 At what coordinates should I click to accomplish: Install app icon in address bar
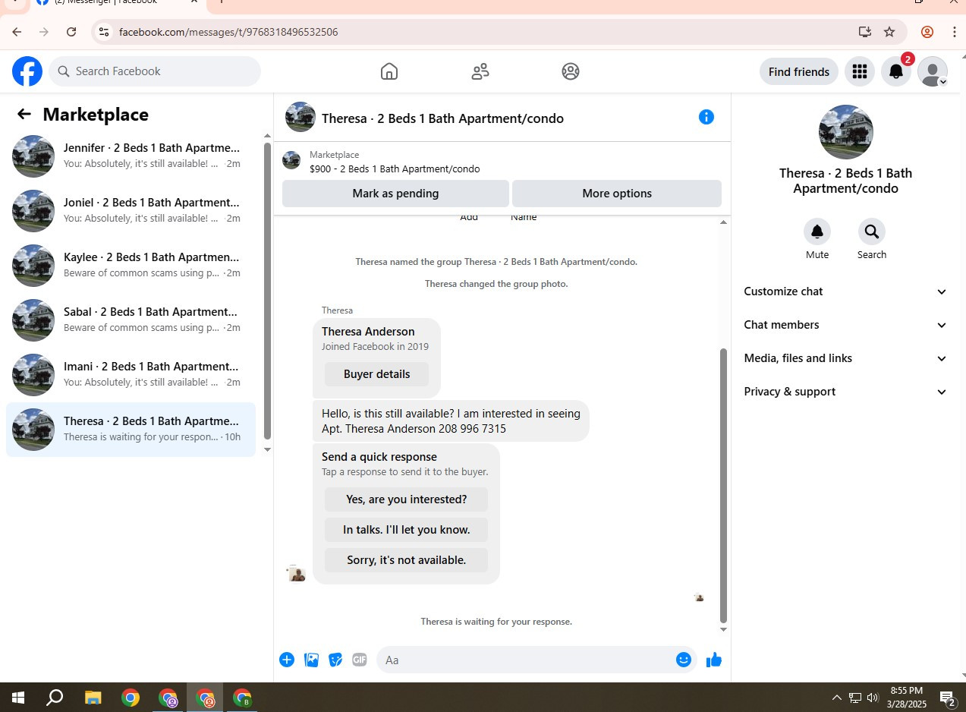pyautogui.click(x=864, y=32)
